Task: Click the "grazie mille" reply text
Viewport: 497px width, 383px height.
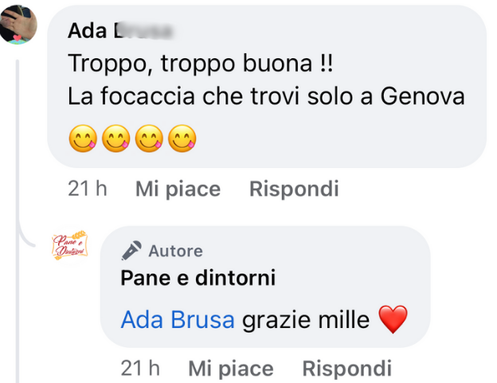Action: click(x=306, y=320)
